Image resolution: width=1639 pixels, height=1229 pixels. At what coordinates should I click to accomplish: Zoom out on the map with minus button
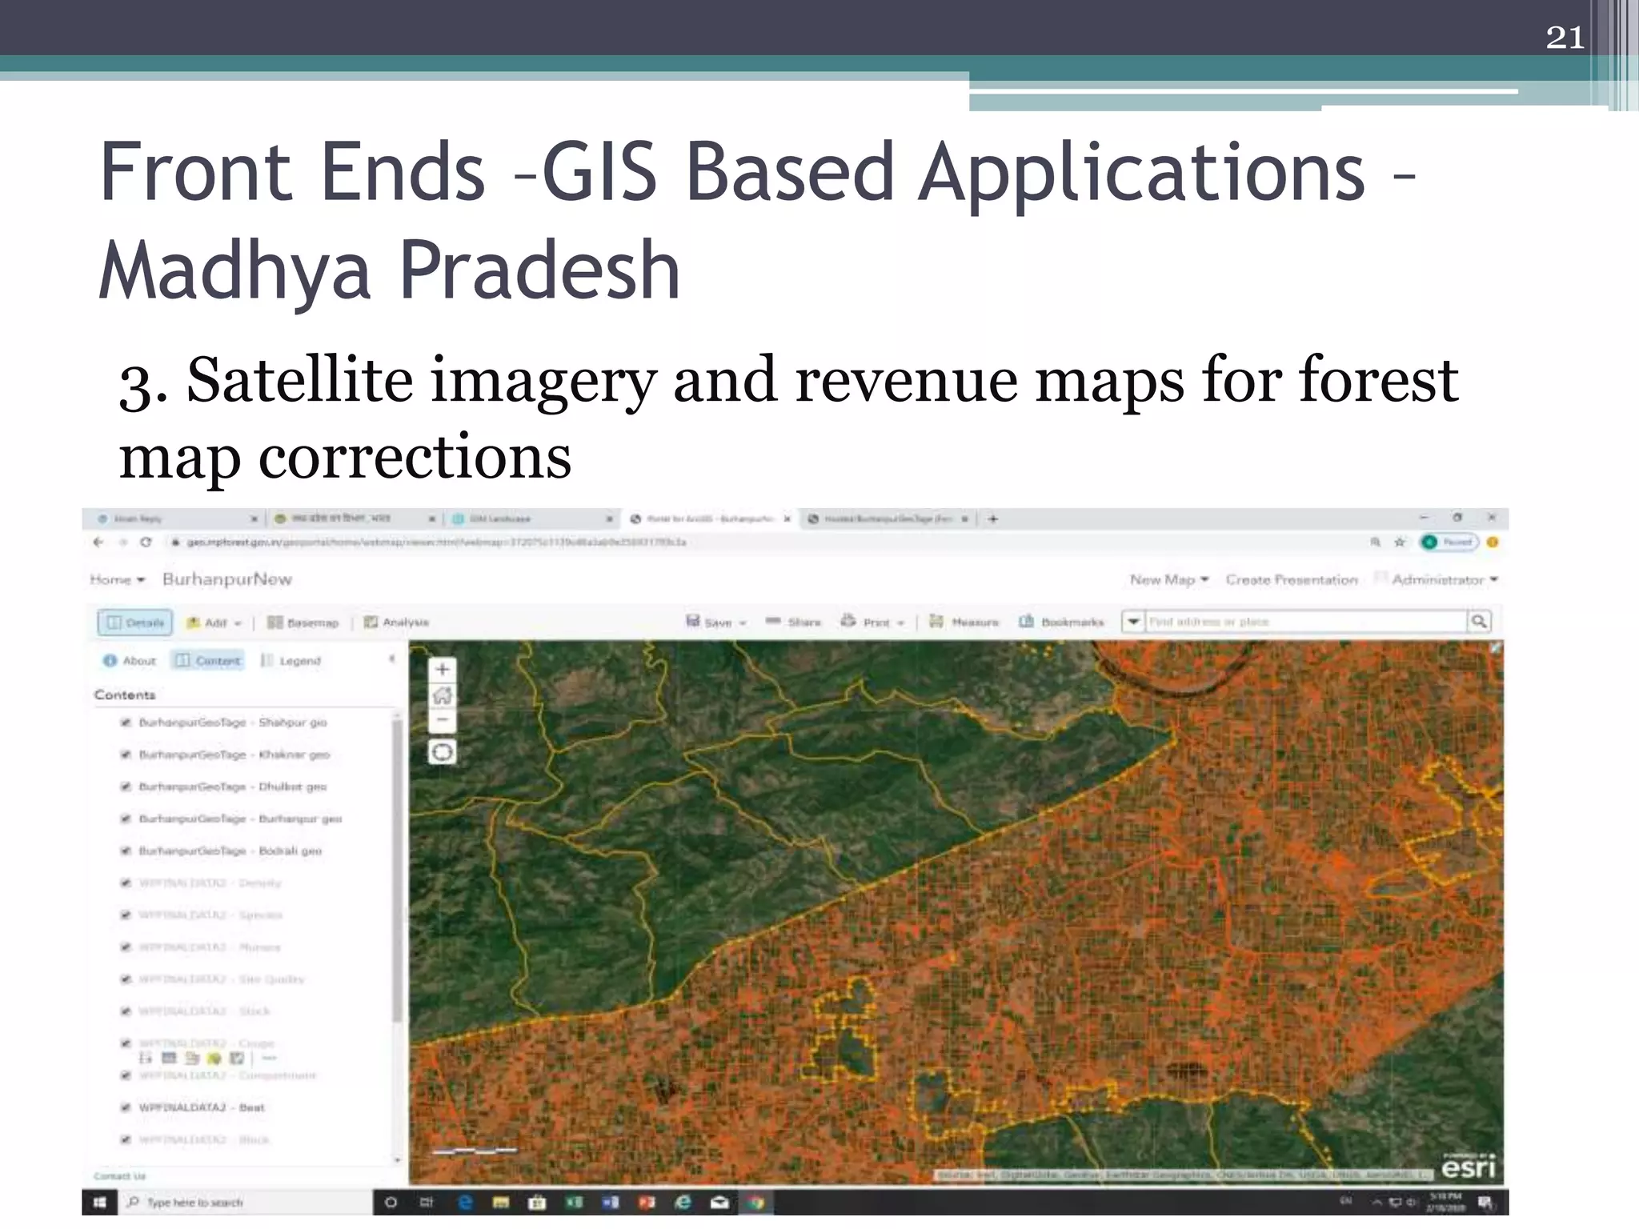(x=442, y=719)
